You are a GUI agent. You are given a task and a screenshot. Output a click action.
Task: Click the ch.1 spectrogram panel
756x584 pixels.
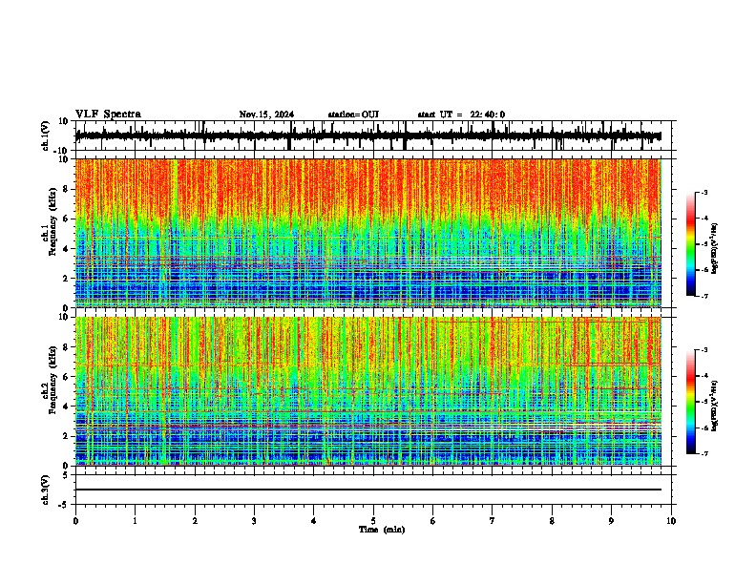coord(368,233)
